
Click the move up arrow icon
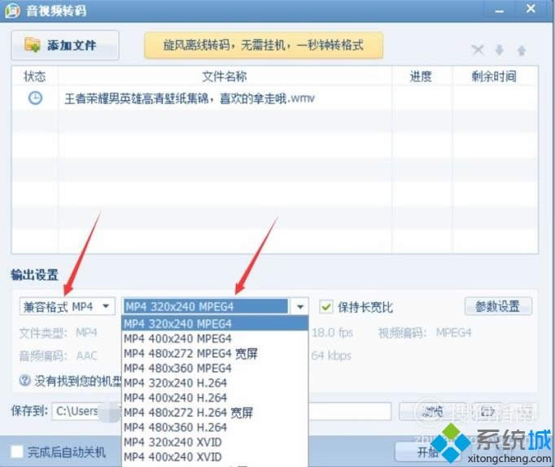[x=522, y=50]
